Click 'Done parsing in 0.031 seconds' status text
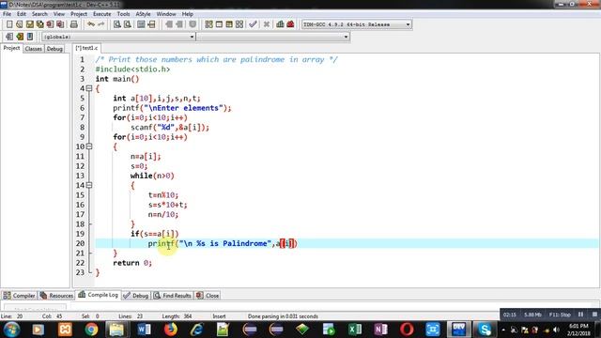 pos(283,316)
